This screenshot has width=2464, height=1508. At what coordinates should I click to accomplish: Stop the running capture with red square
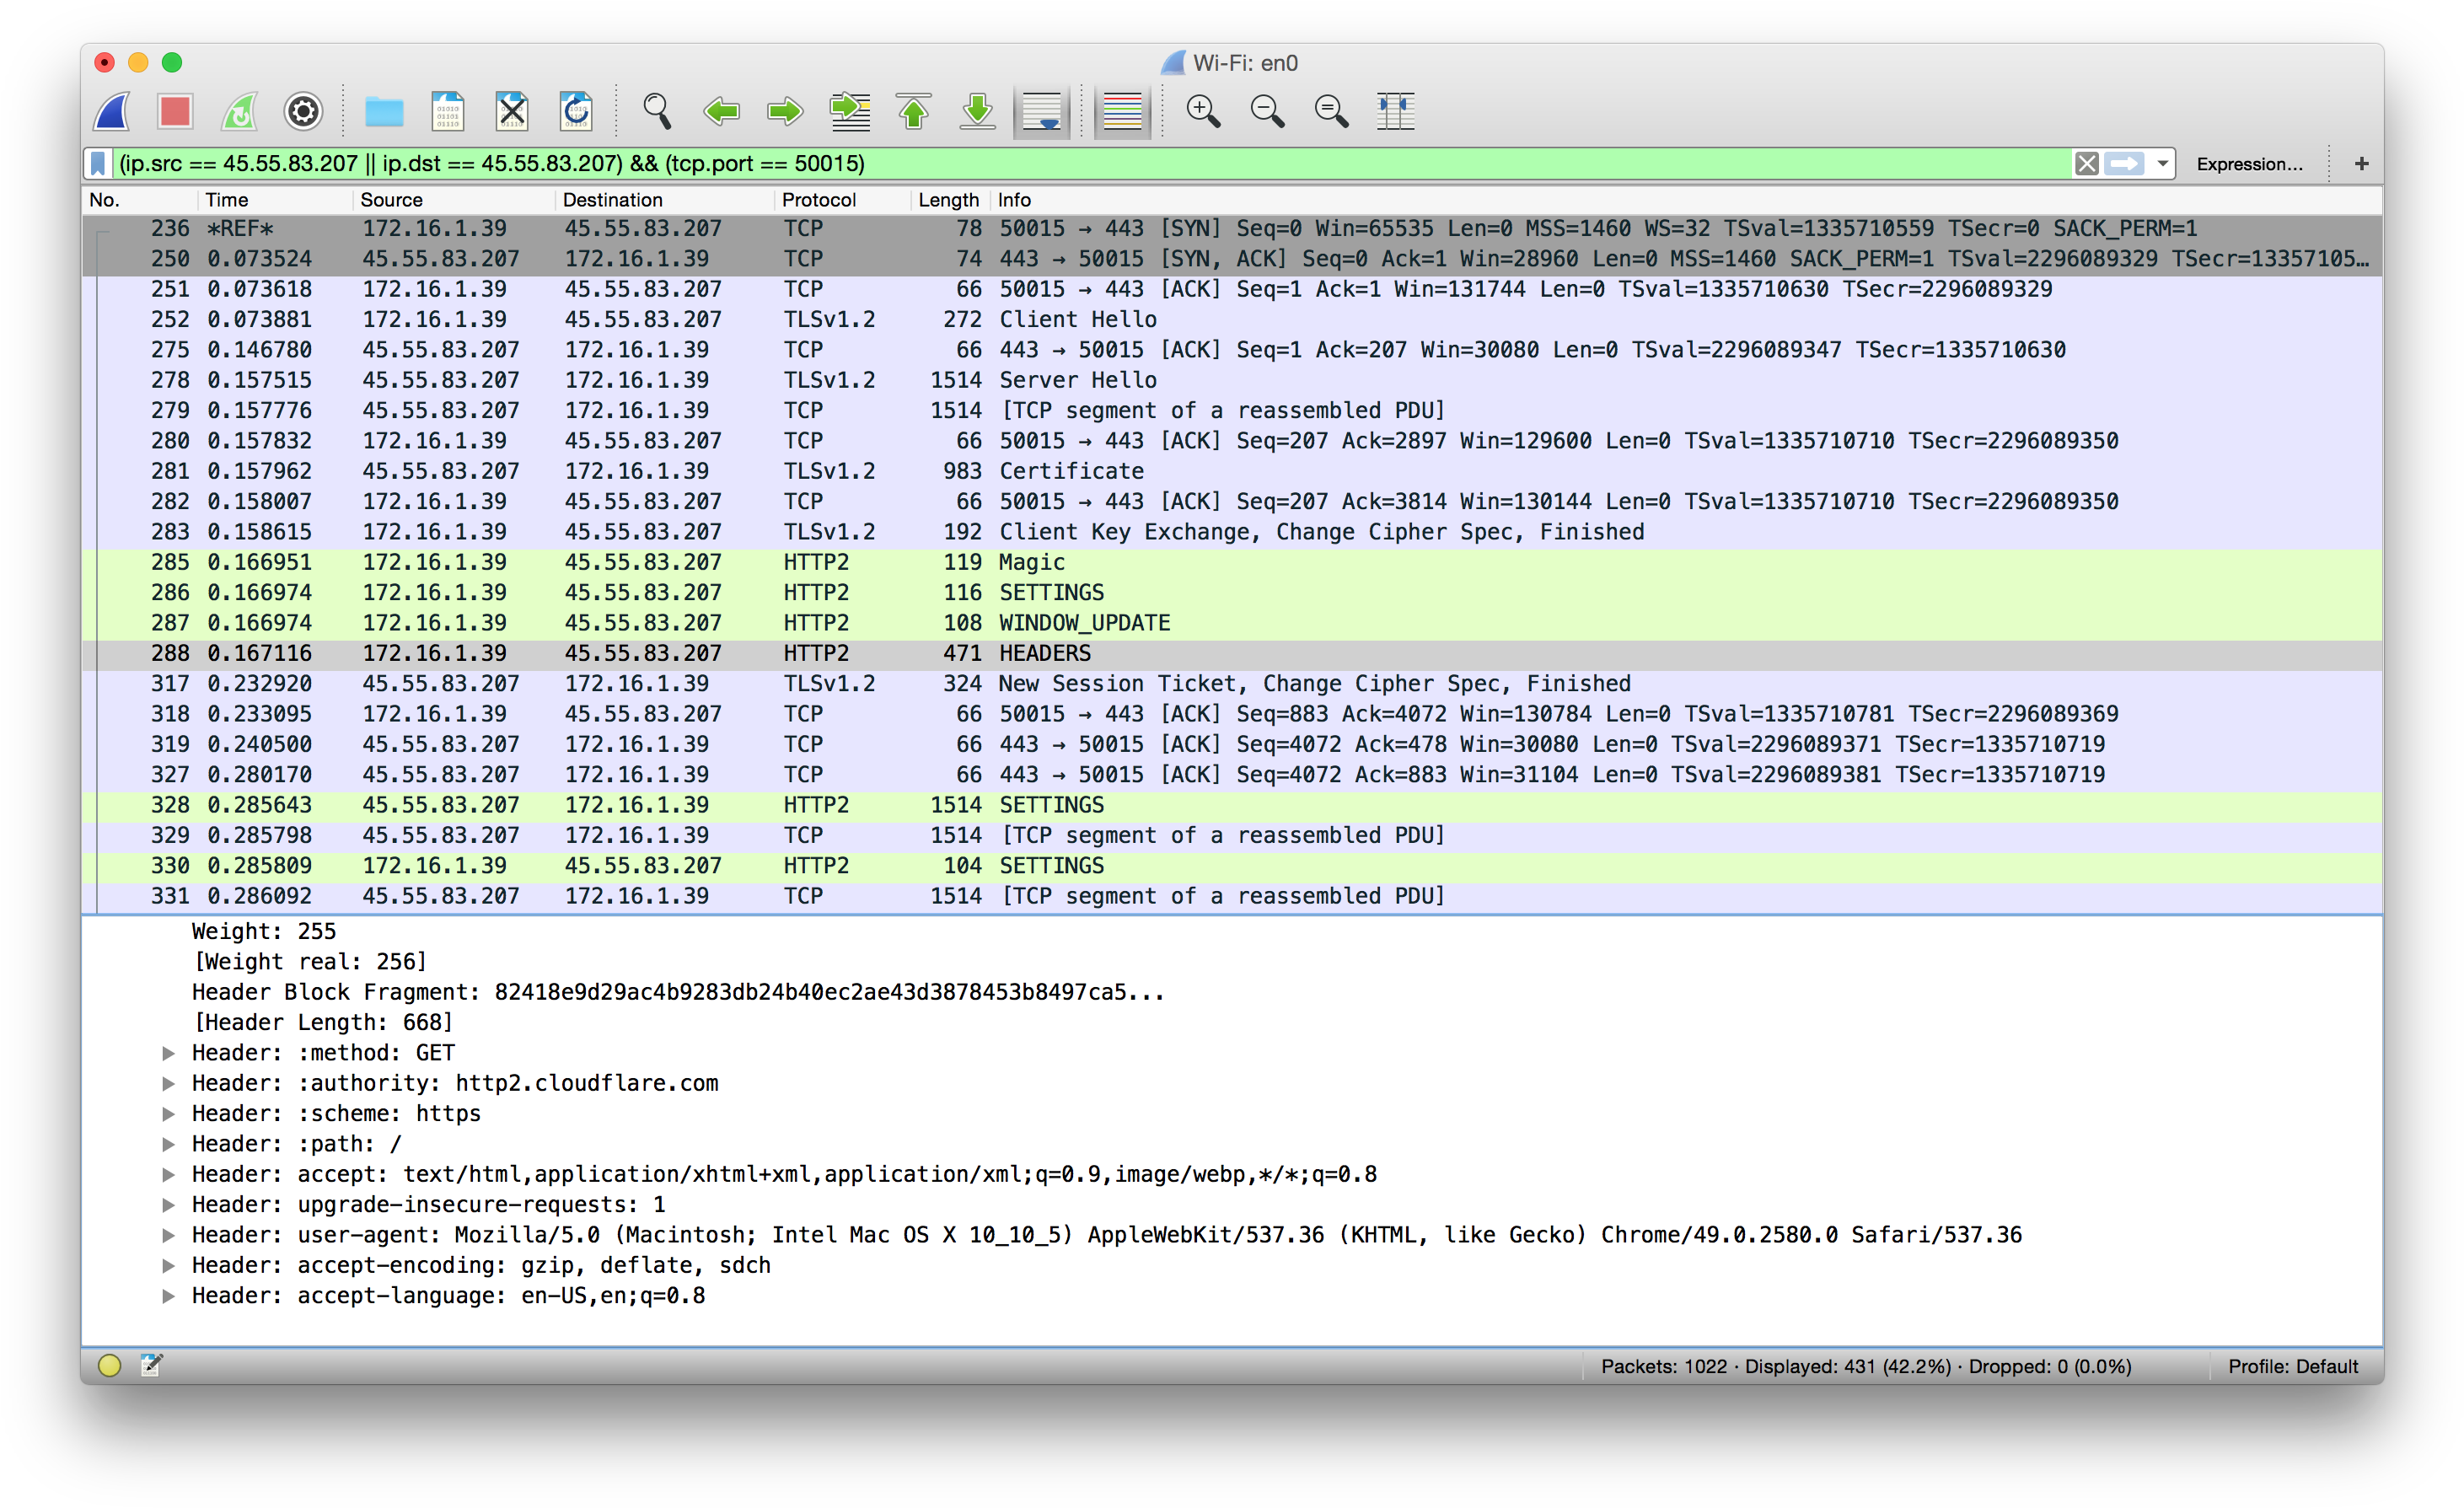(x=175, y=111)
